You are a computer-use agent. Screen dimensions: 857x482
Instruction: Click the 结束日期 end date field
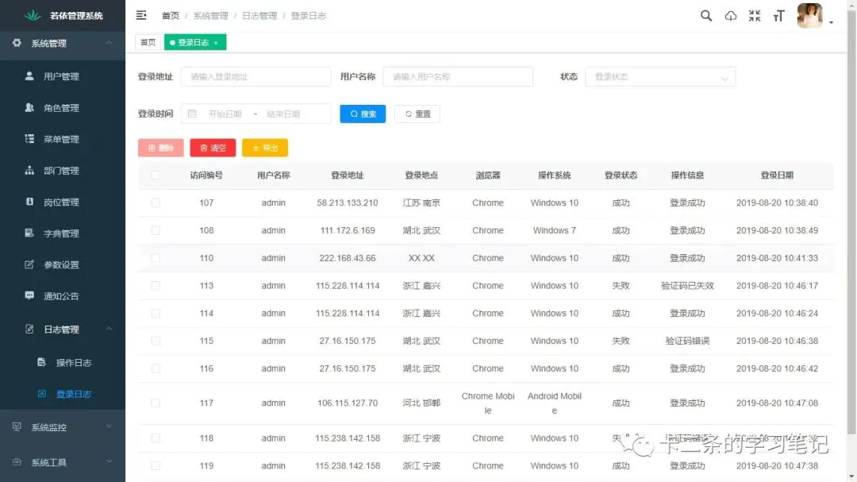pos(283,114)
